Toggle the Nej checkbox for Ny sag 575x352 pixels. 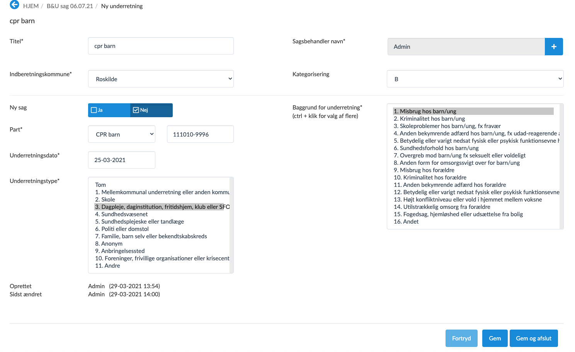(136, 110)
